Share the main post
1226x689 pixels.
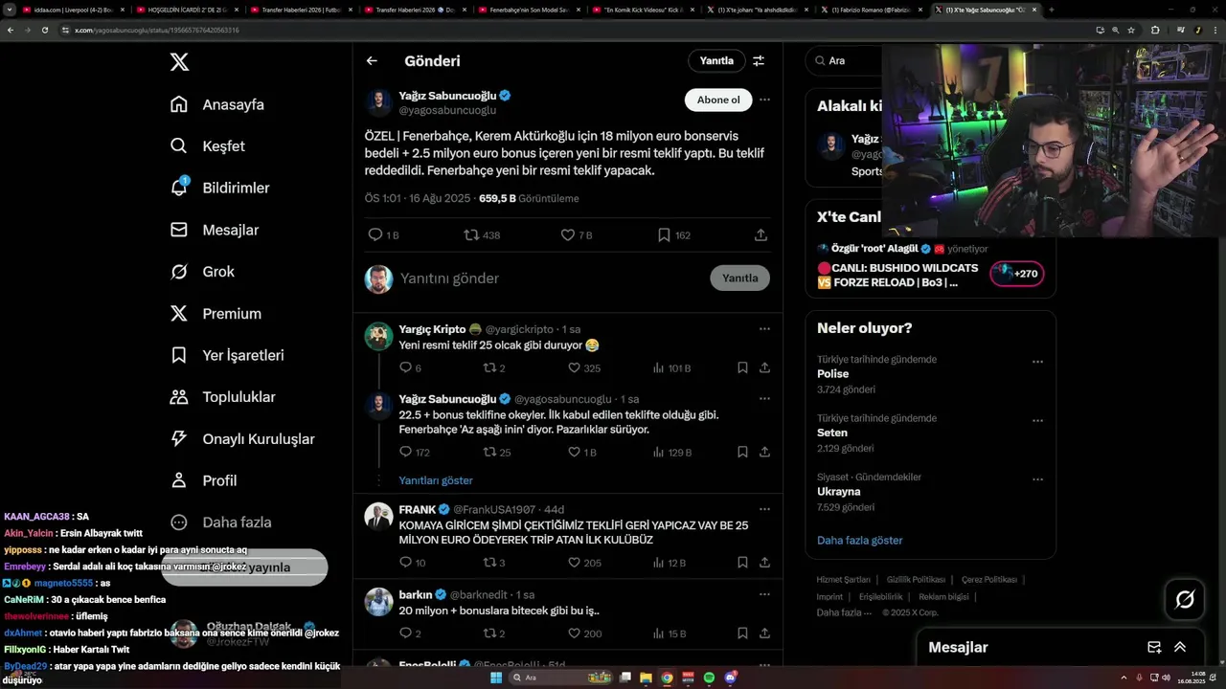(761, 234)
